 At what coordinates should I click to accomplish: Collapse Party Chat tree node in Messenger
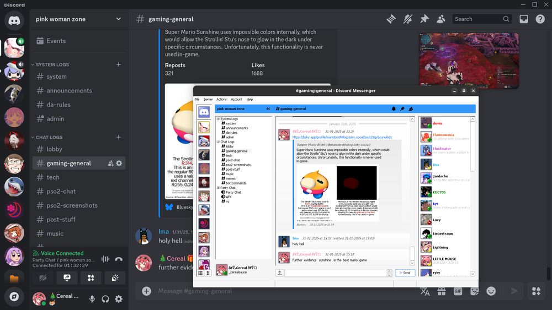218,188
